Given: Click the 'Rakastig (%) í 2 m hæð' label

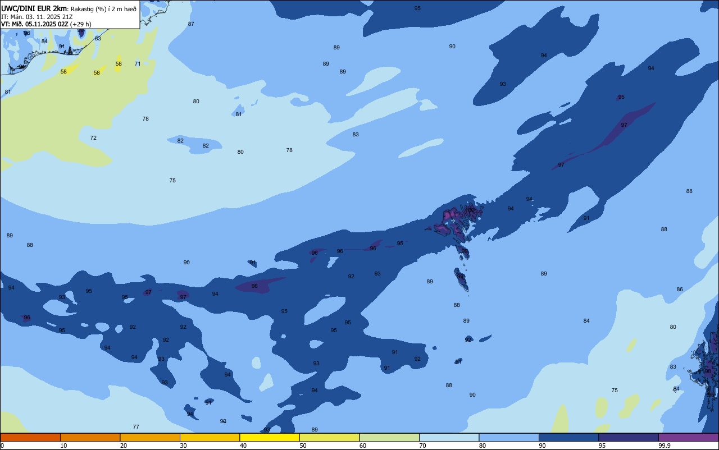Looking at the screenshot, I should pos(103,9).
